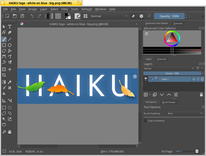Select the Polyline tool
The image size is (206, 156).
pos(10,51)
